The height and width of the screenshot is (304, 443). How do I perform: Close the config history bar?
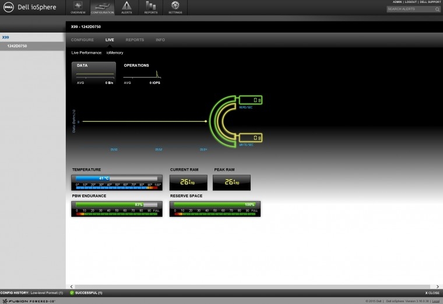pyautogui.click(x=432, y=293)
